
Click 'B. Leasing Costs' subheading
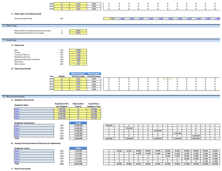point(36,143)
